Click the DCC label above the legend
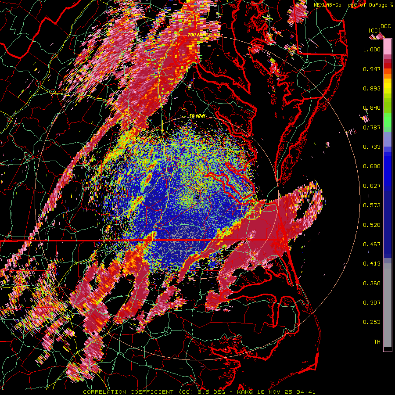 click(x=385, y=26)
